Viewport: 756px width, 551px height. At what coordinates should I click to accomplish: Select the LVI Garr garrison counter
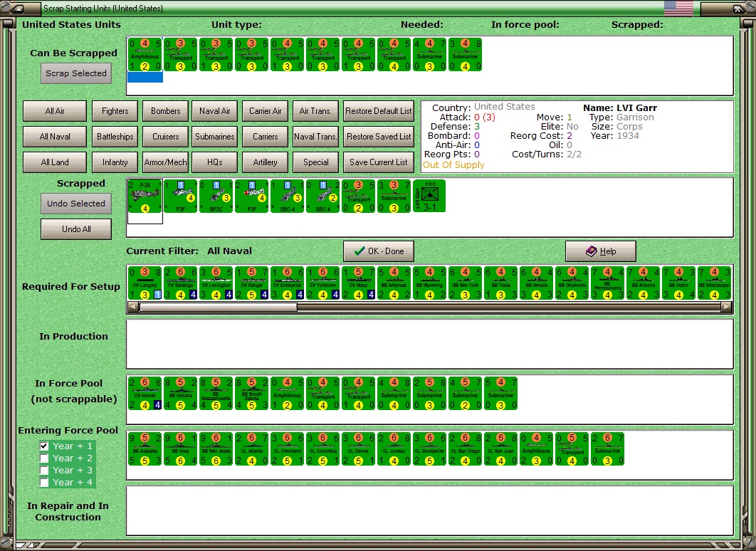(x=429, y=196)
